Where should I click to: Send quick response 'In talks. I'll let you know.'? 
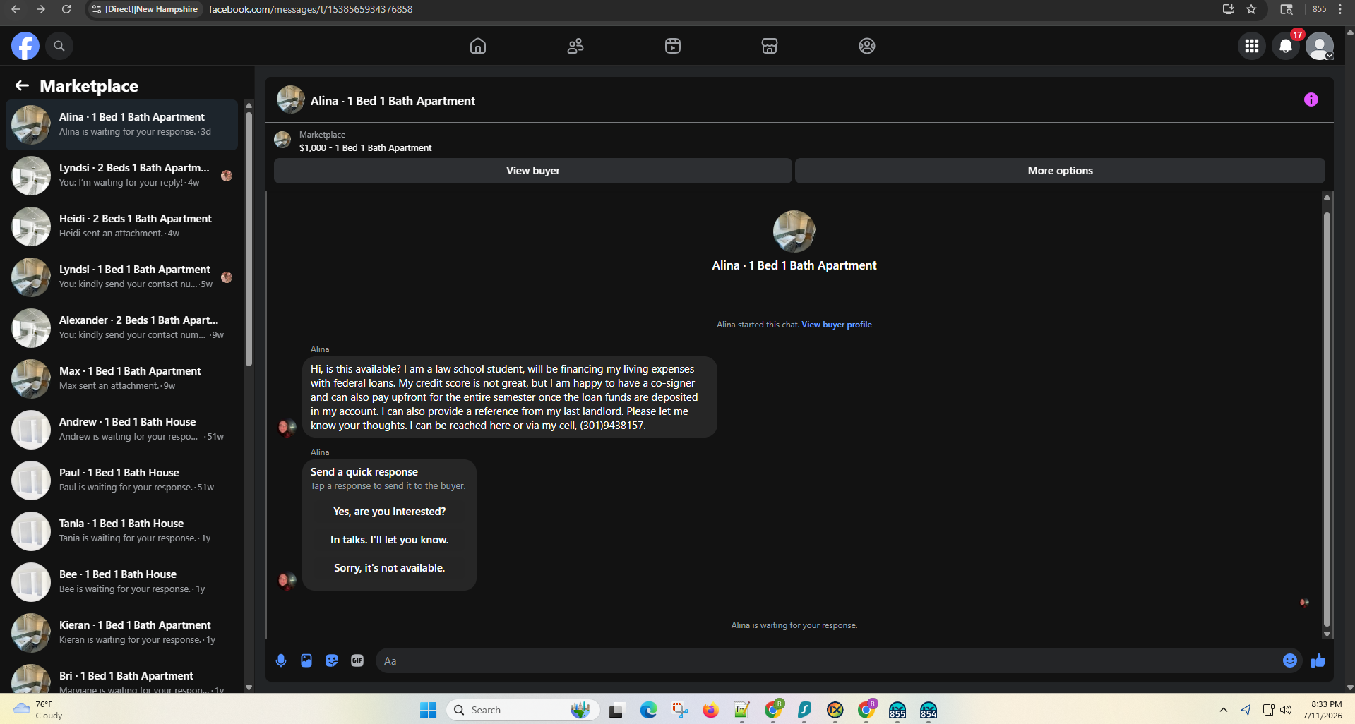(390, 540)
